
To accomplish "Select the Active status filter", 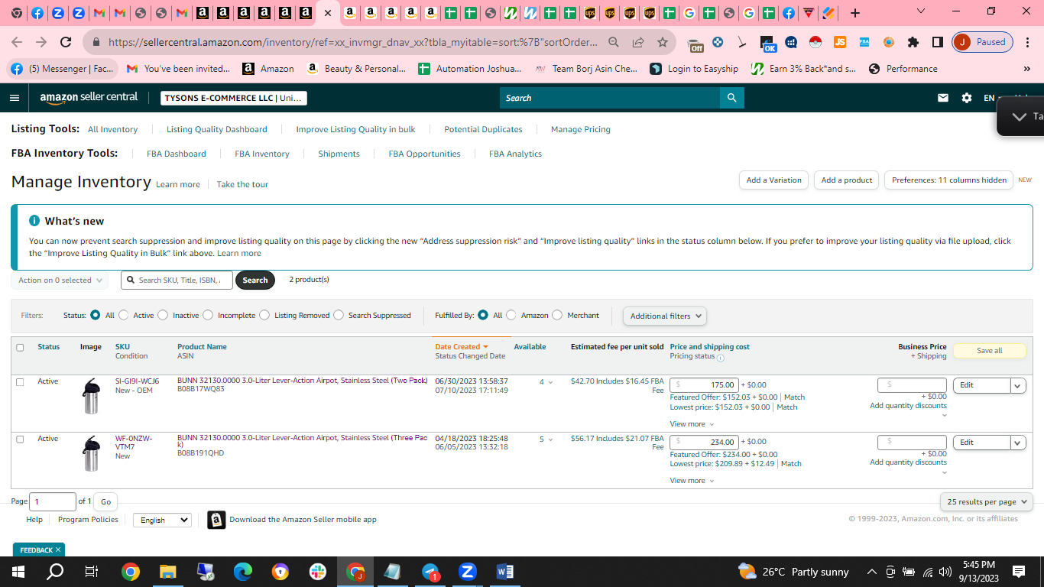I will click(x=124, y=315).
